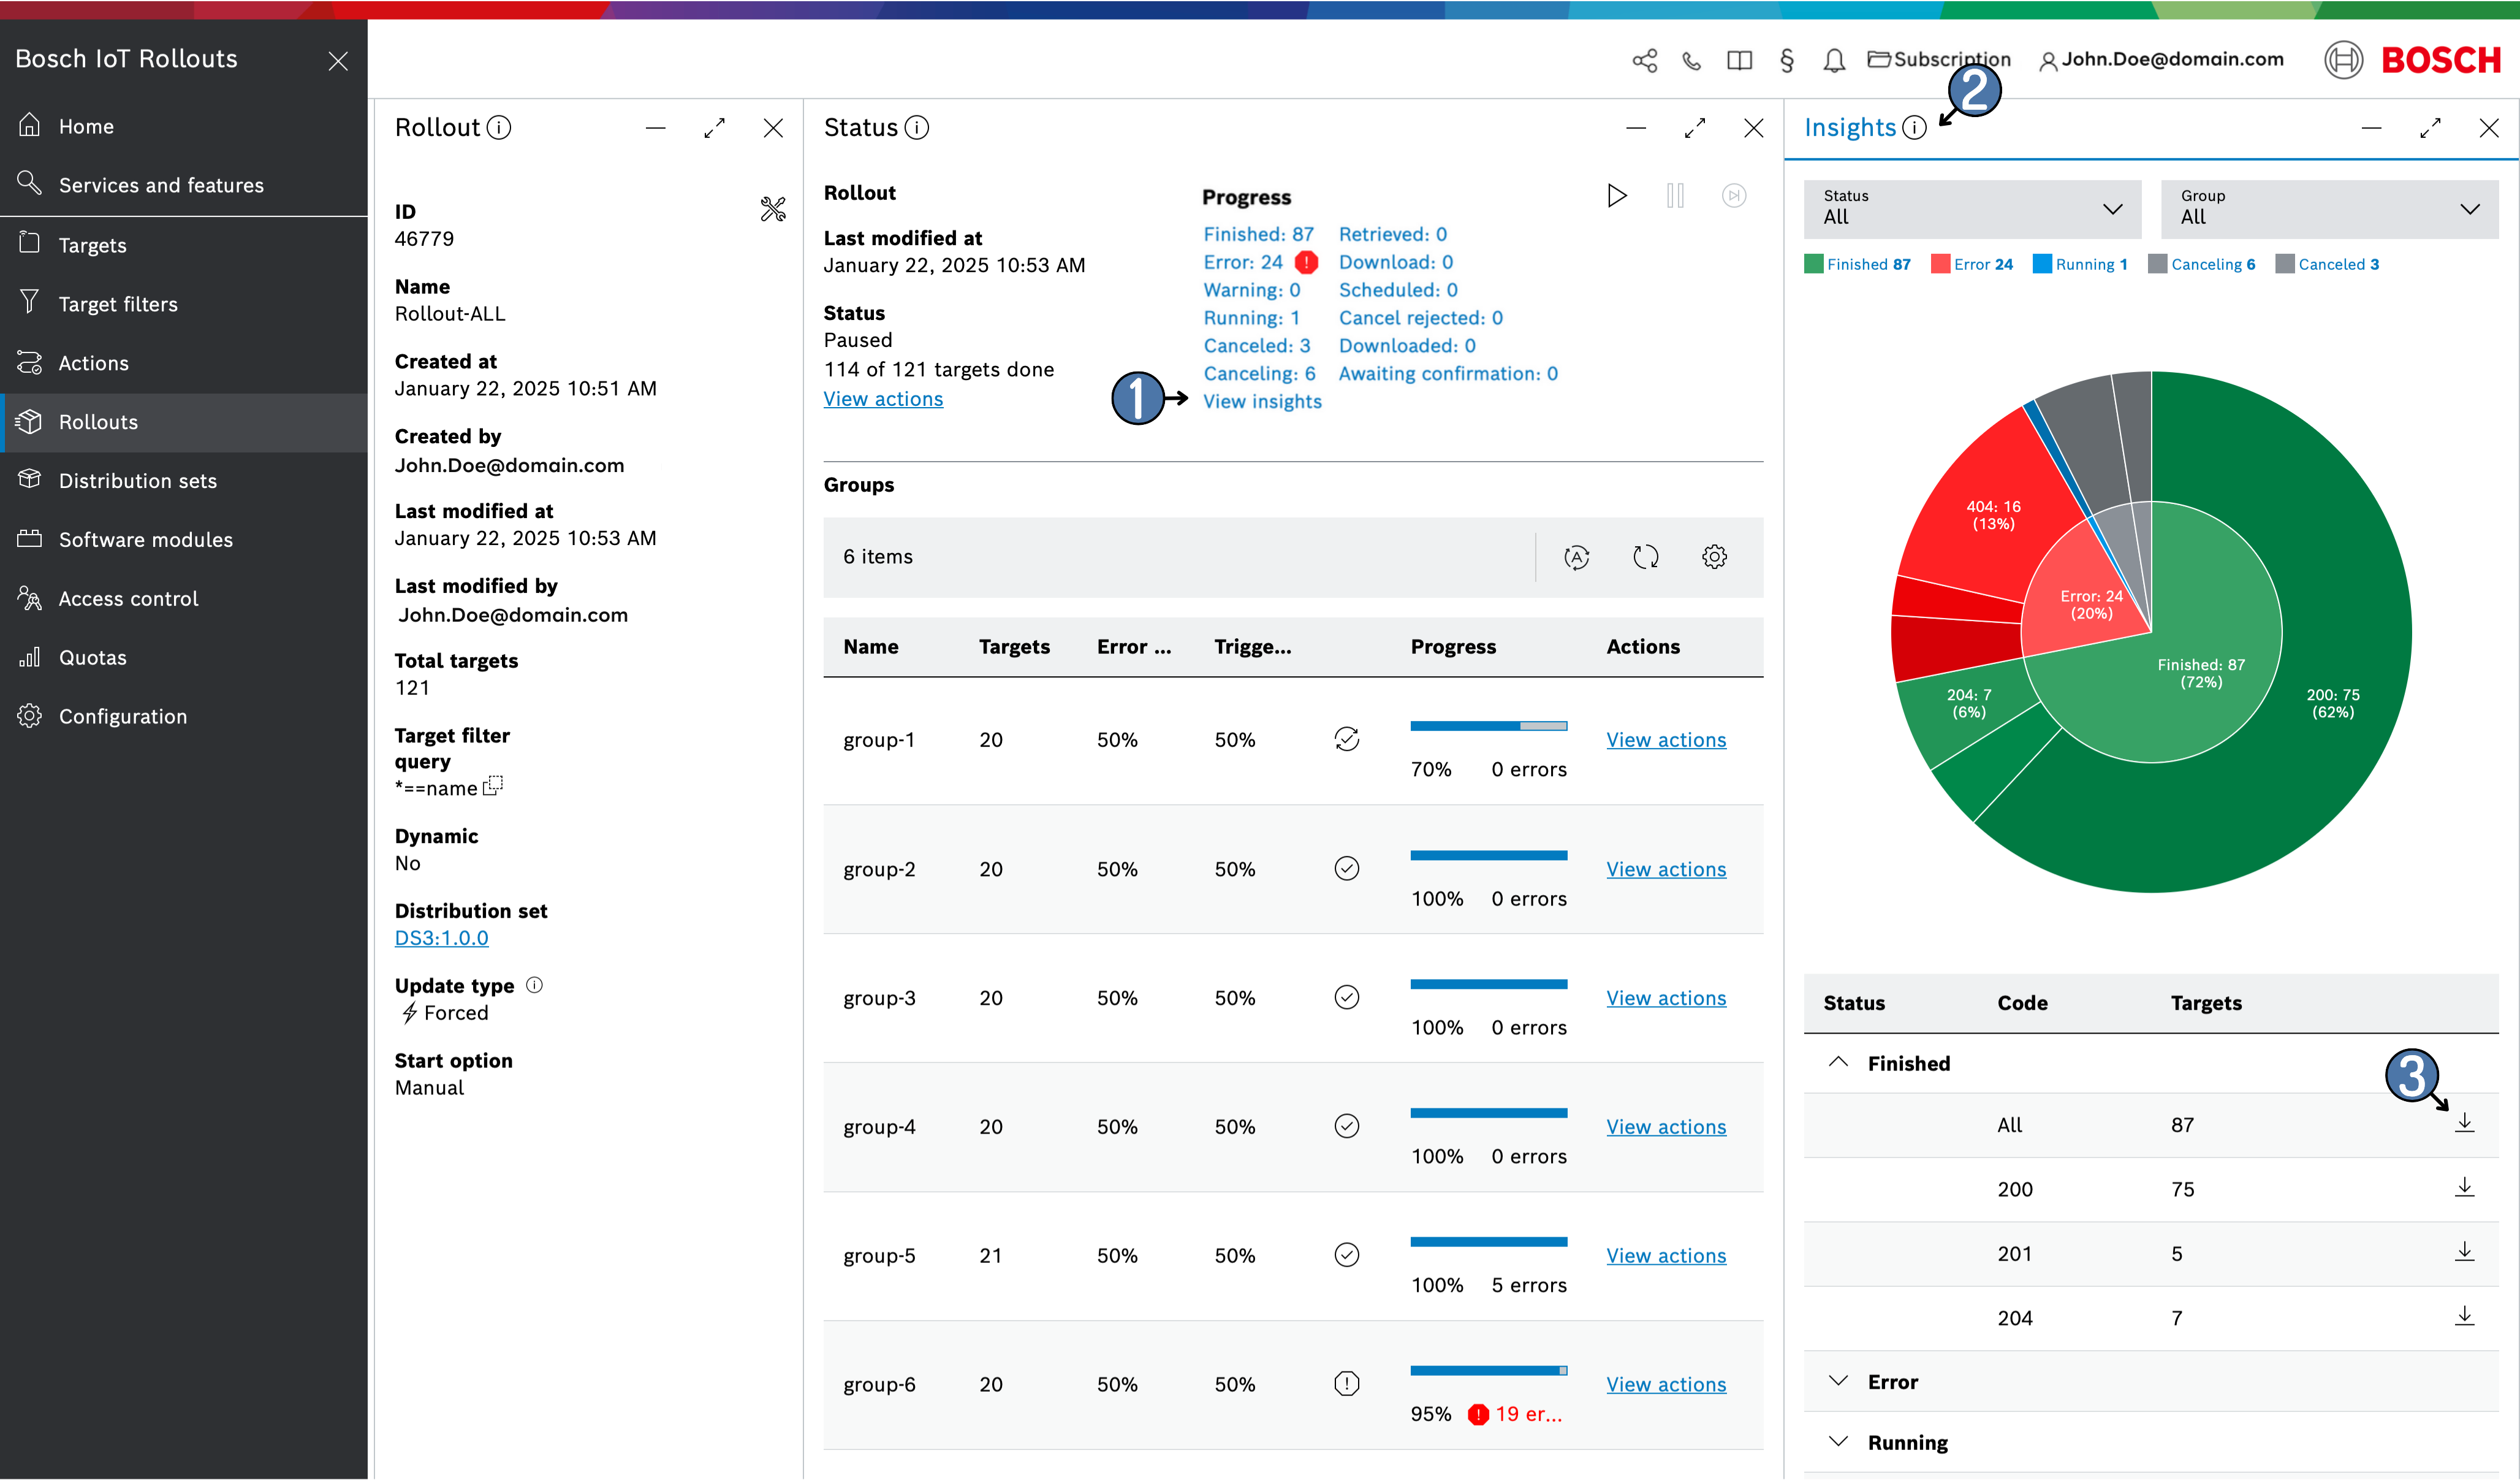Screen dimensions: 2520x1480
Task: Copy the target filter query
Action: click(493, 787)
